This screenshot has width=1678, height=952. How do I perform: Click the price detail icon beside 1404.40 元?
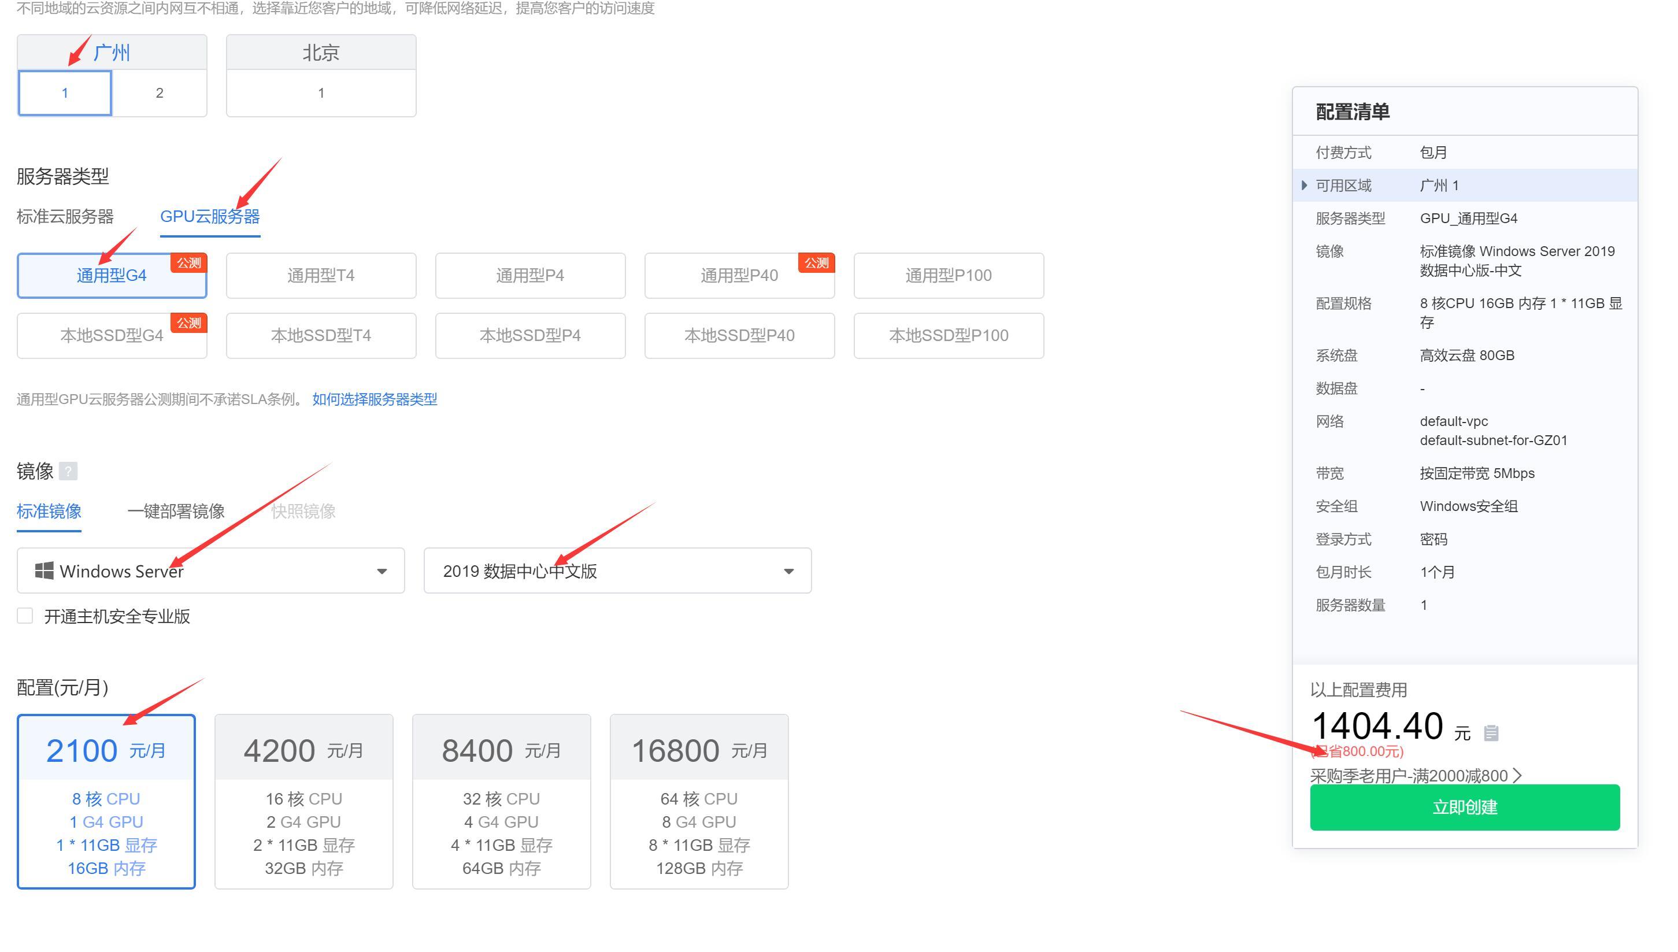pyautogui.click(x=1491, y=733)
